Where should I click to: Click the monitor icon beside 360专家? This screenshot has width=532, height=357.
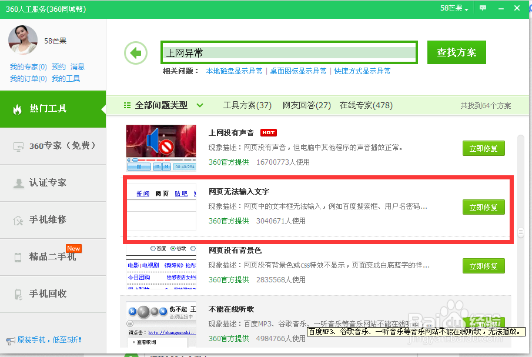(x=18, y=146)
